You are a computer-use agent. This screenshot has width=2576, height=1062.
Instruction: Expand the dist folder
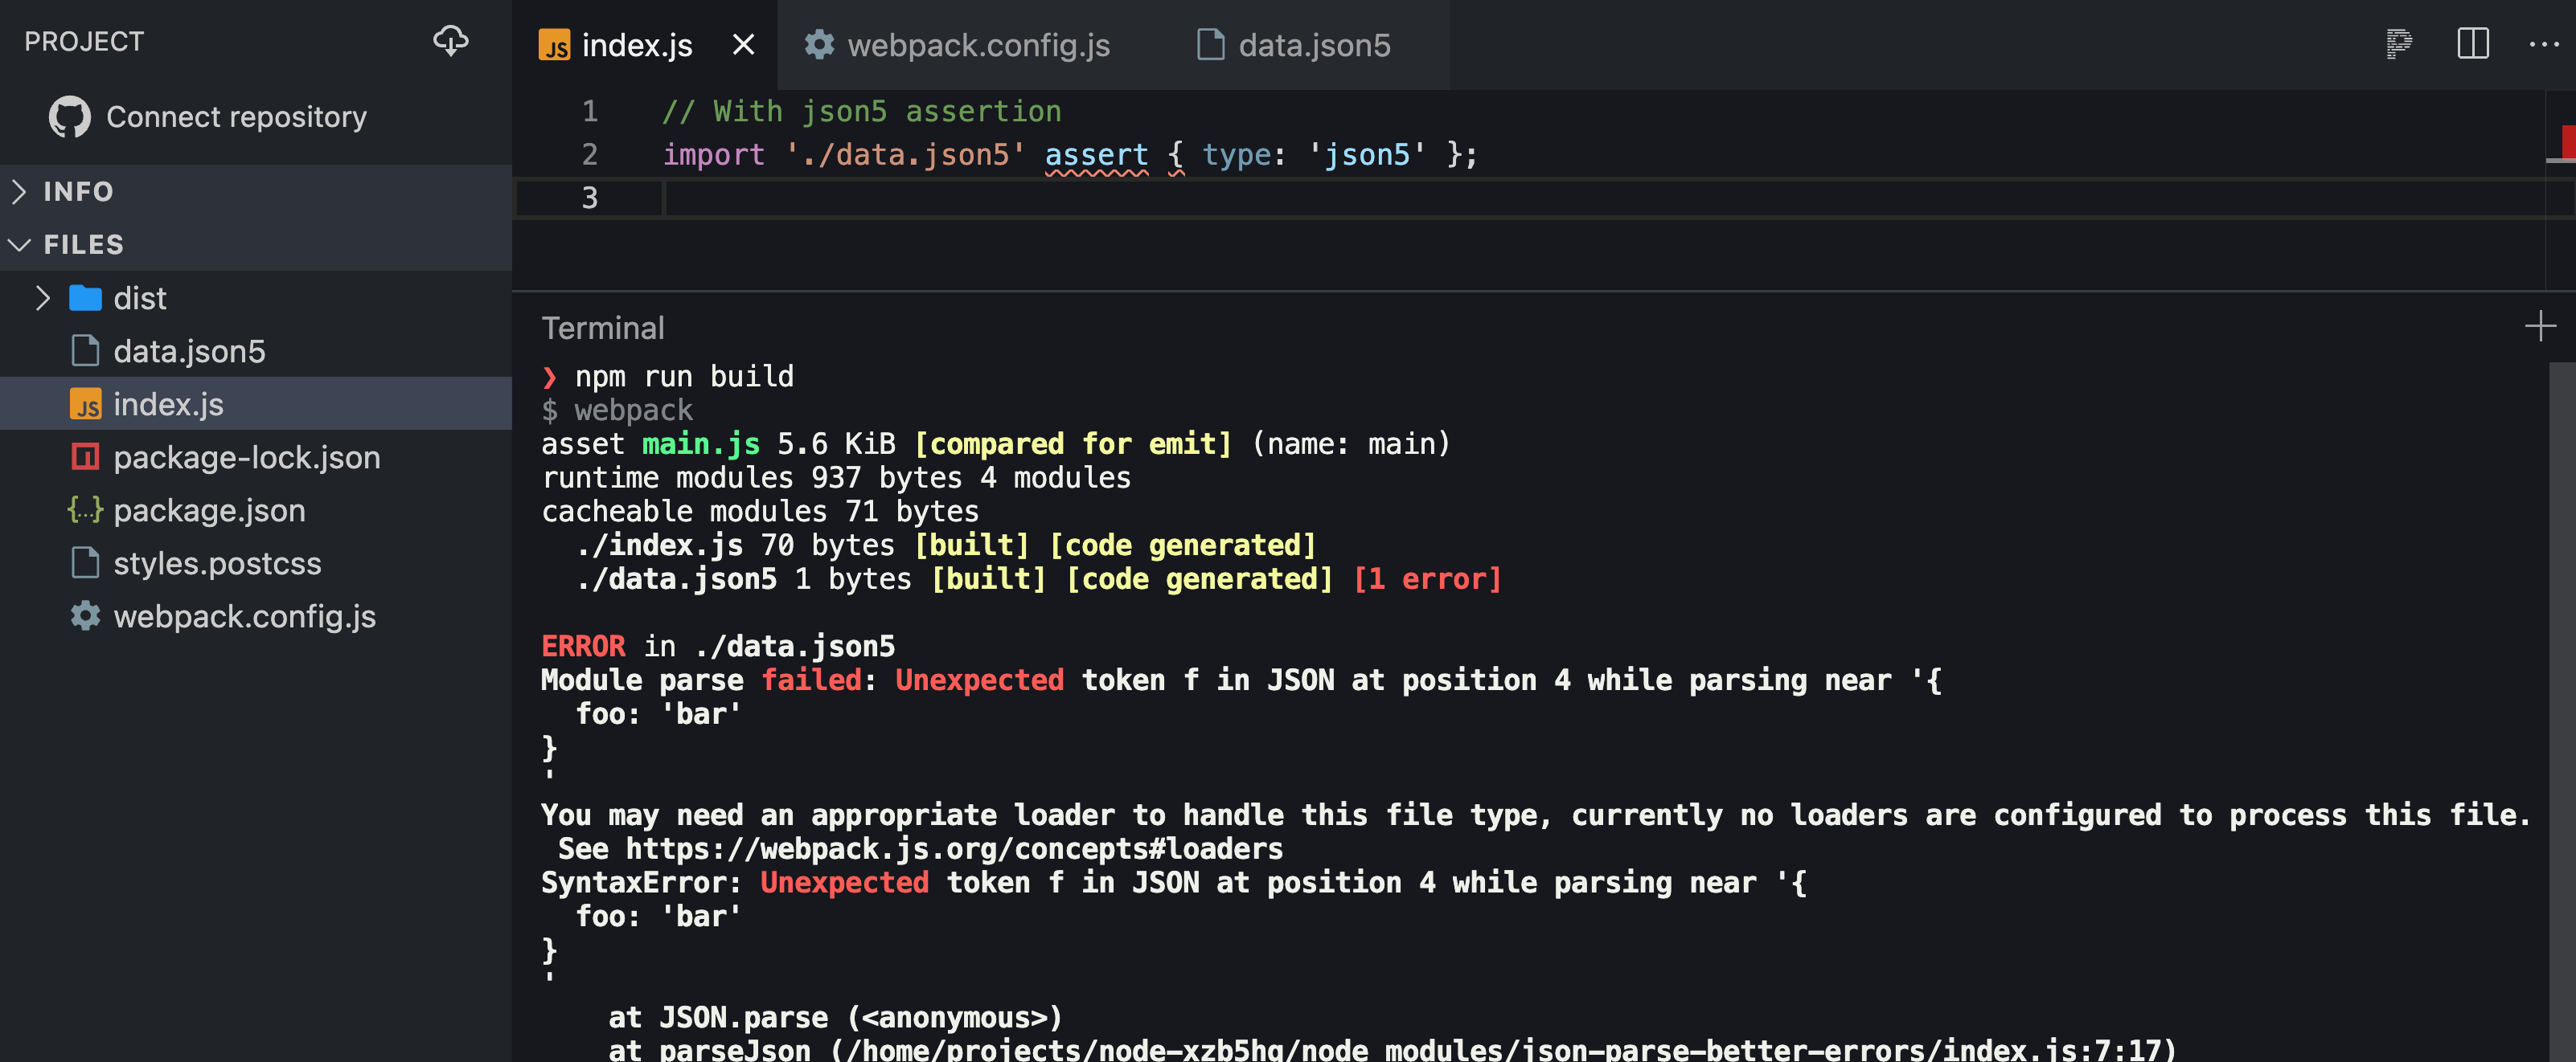pos(43,298)
